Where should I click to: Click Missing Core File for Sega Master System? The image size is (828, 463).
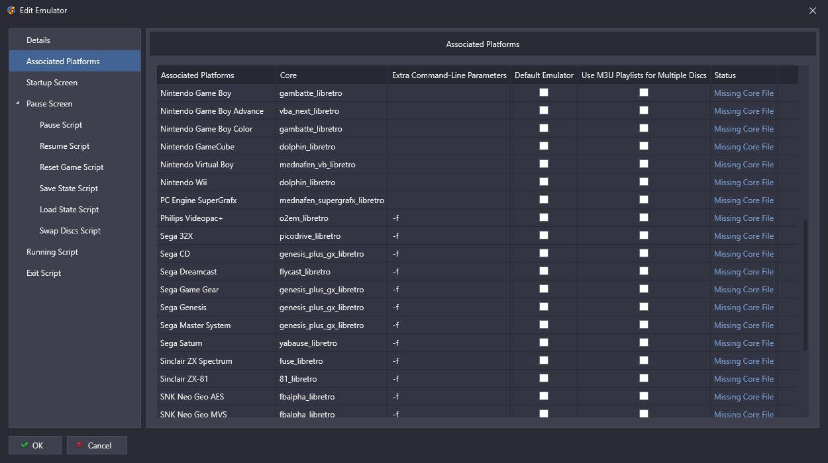click(x=744, y=325)
